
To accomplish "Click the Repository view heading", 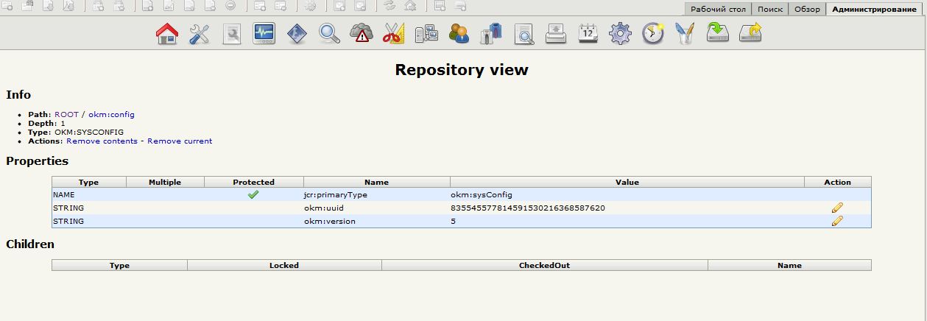I will (x=462, y=71).
